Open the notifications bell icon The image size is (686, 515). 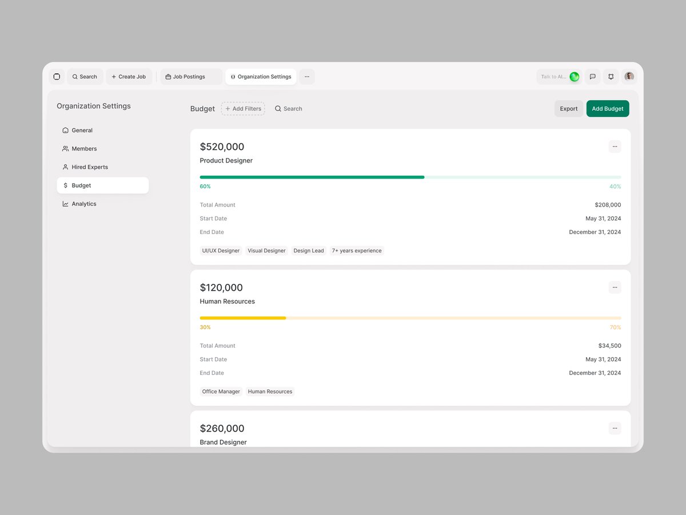tap(611, 77)
